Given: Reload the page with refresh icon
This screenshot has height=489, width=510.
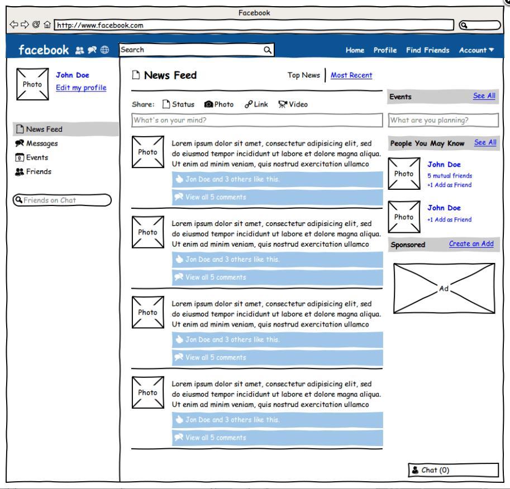Looking at the screenshot, I should pyautogui.click(x=36, y=25).
